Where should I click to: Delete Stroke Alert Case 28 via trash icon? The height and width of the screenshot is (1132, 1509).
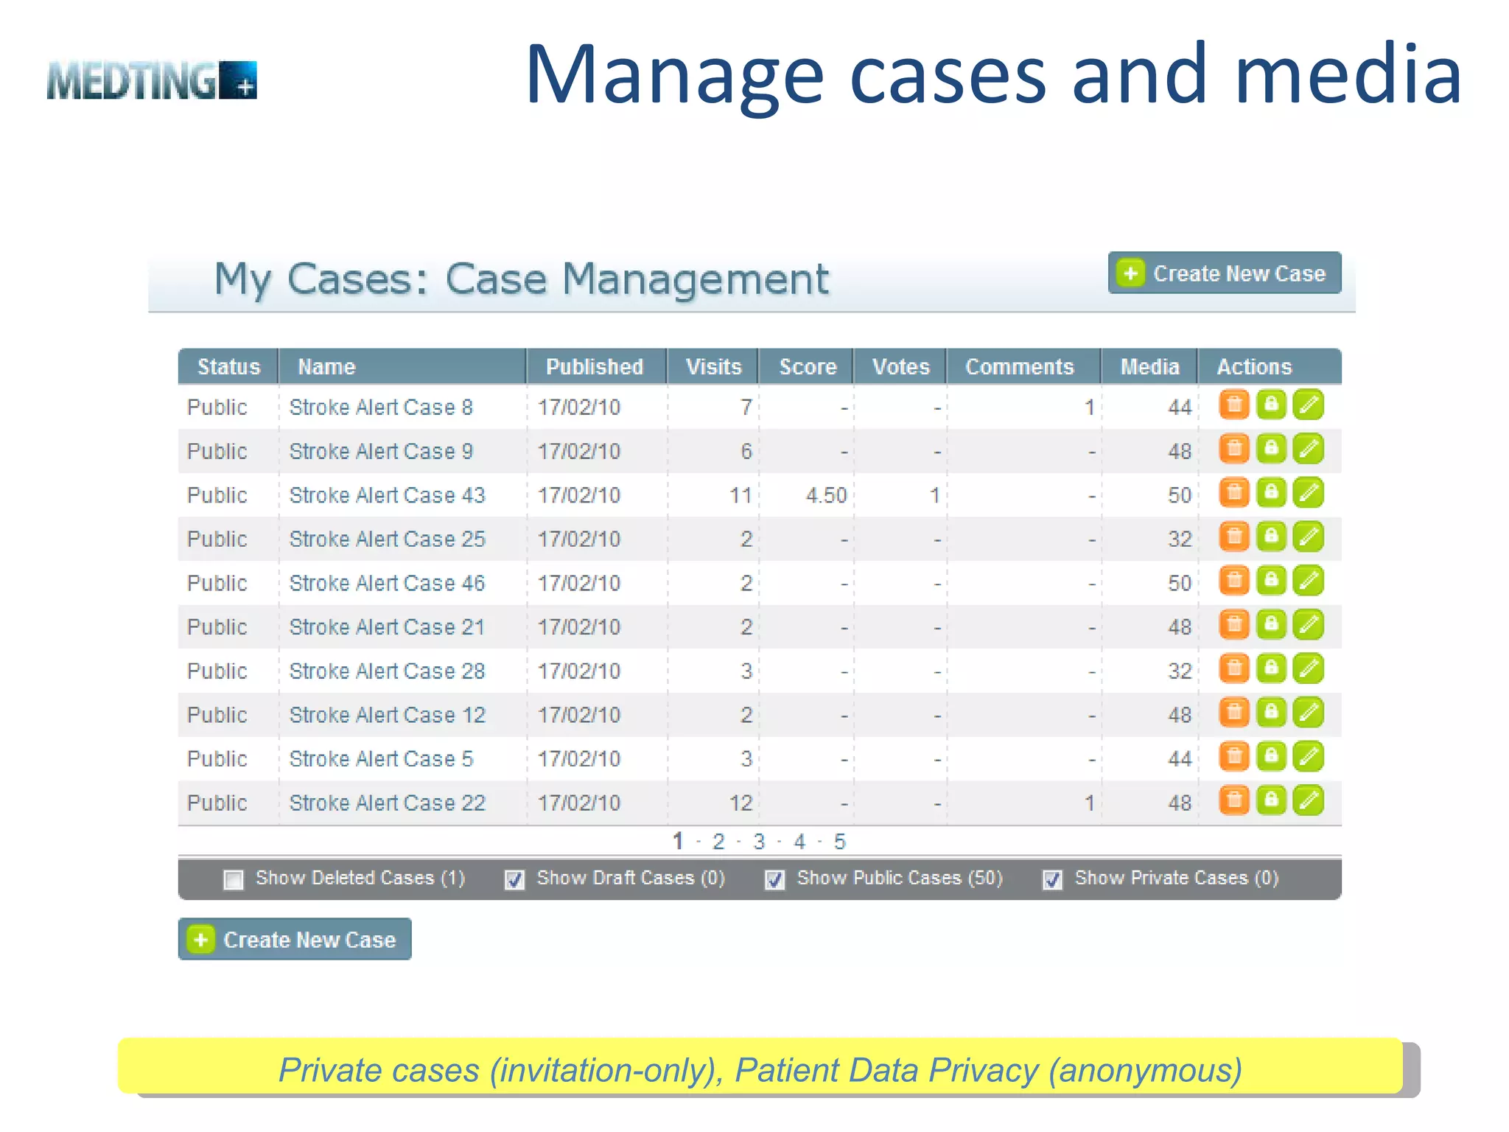[1234, 668]
